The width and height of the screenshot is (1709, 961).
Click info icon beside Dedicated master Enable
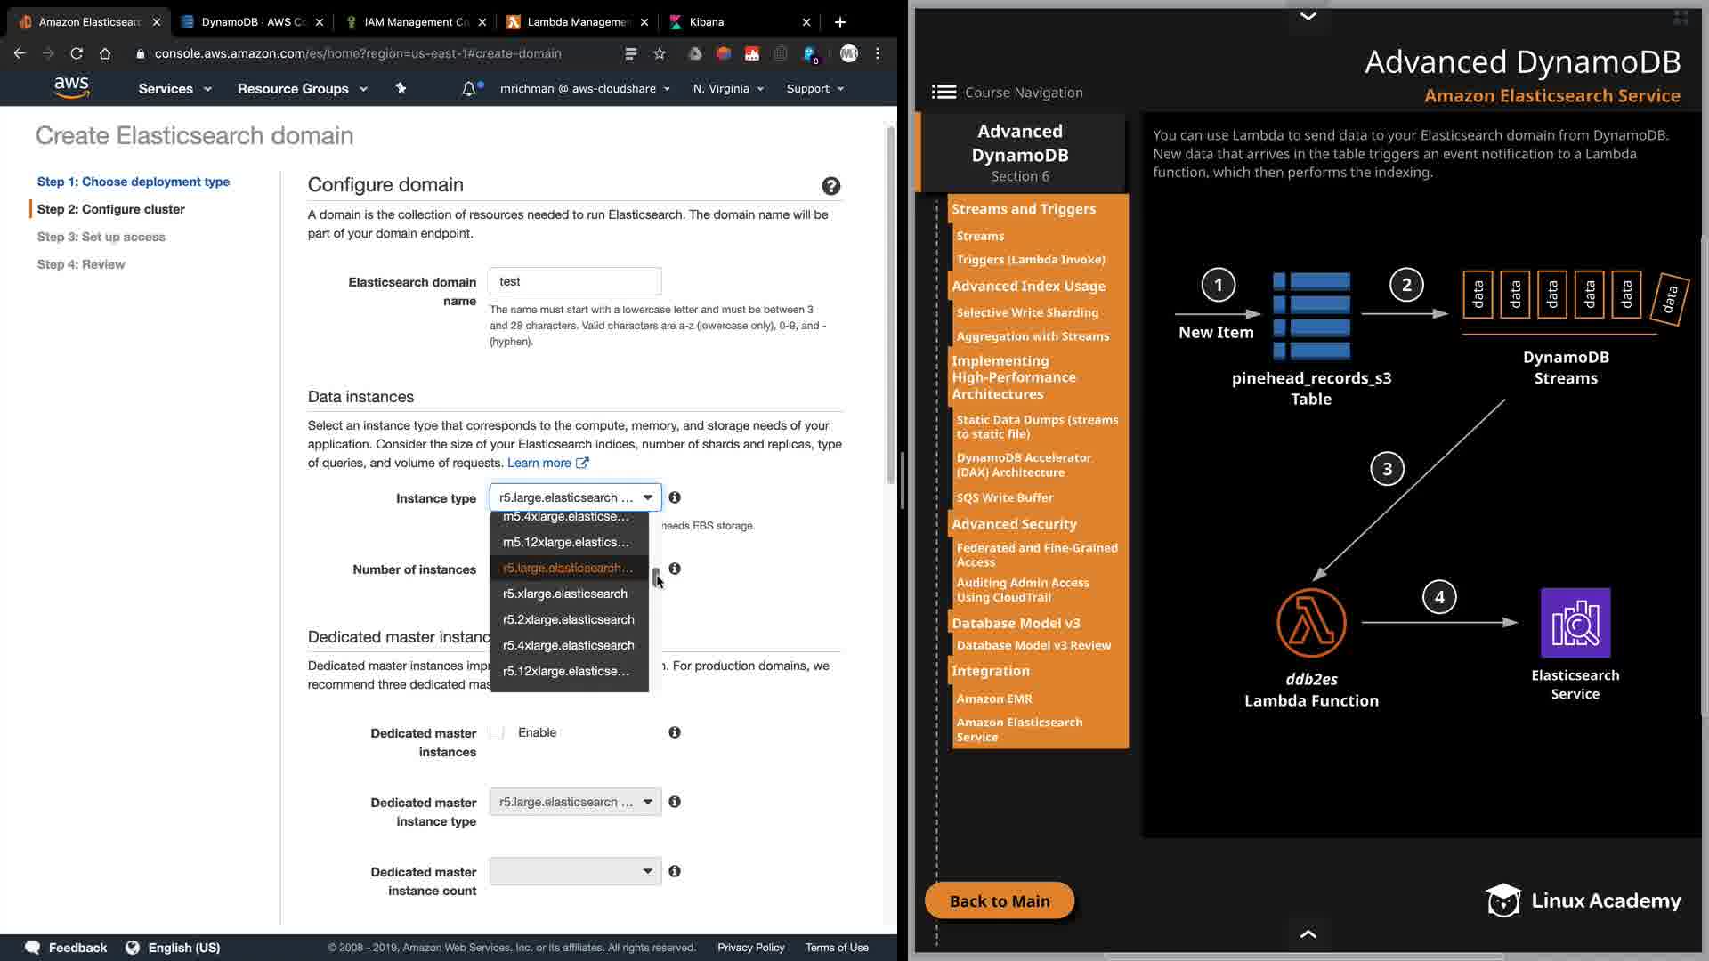(675, 732)
